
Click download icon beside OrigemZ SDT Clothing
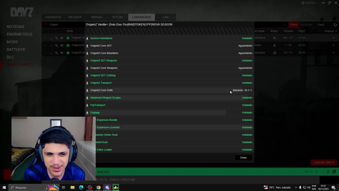(x=87, y=75)
